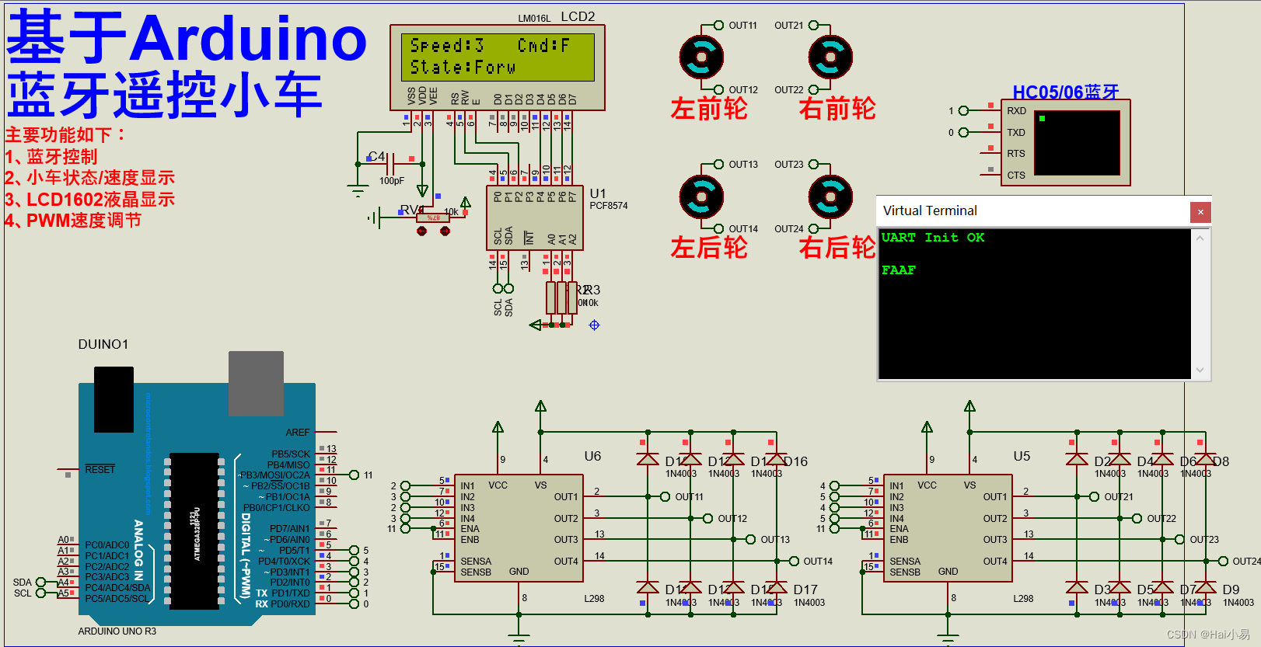Click the Arduino pin 5 terminal
This screenshot has width=1261, height=647.
(355, 551)
